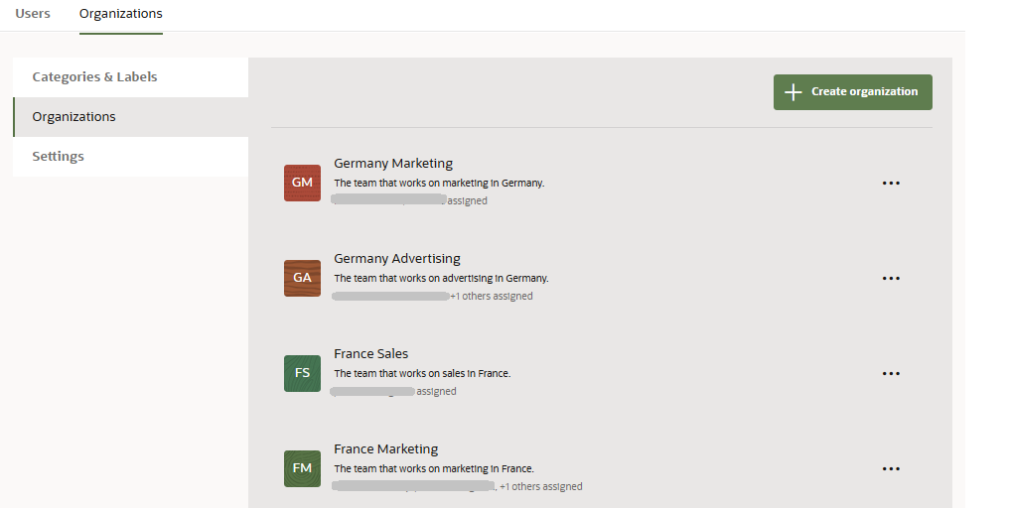Click the GA Germany Advertising avatar icon
This screenshot has height=508, width=1009.
point(302,278)
